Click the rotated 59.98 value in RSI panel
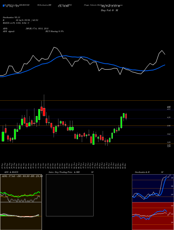This screenshot has height=230, width=174. click(169, 214)
